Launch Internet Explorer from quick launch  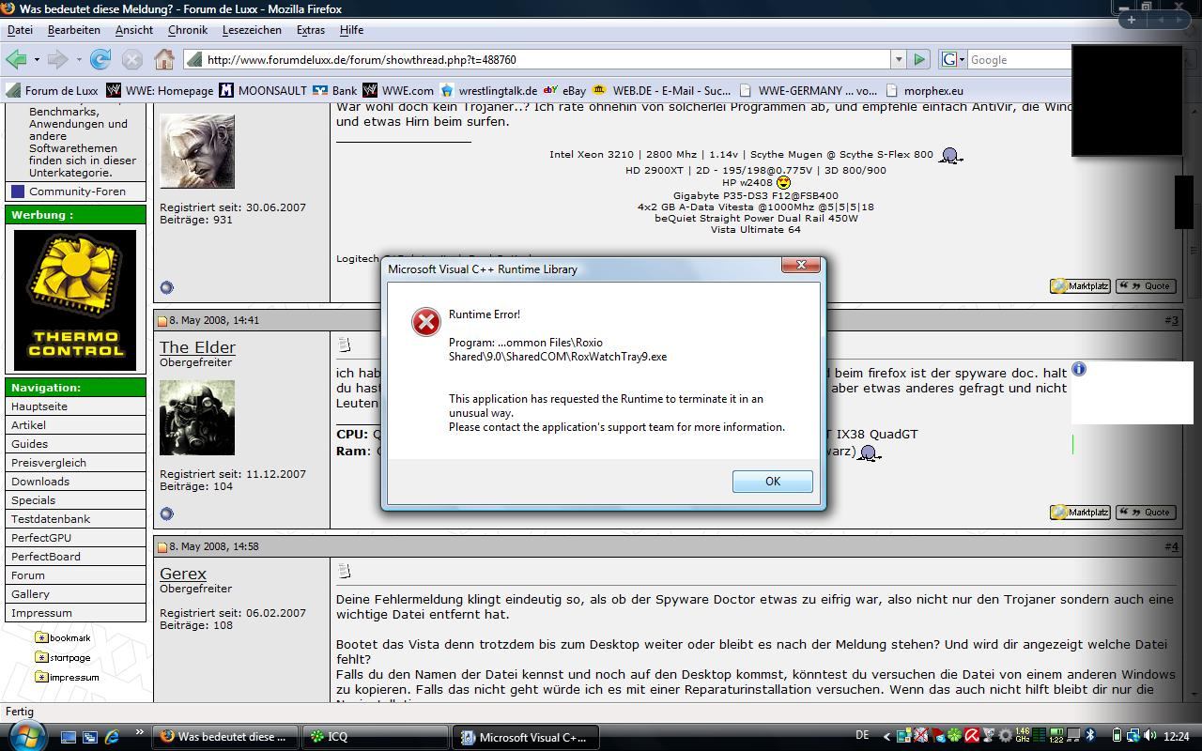coord(112,737)
